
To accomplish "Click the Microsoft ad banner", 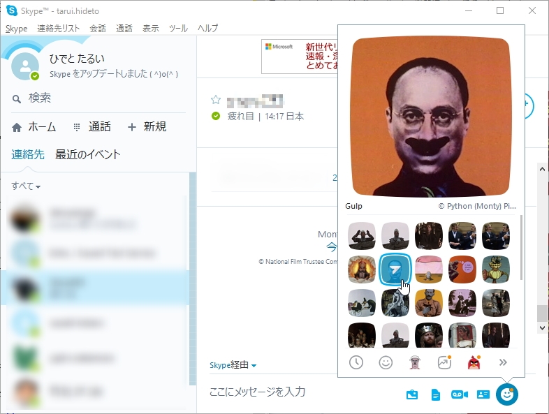I will tap(300, 57).
